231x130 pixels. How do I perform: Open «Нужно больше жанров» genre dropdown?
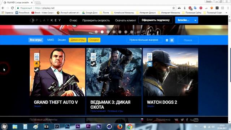pos(144,40)
